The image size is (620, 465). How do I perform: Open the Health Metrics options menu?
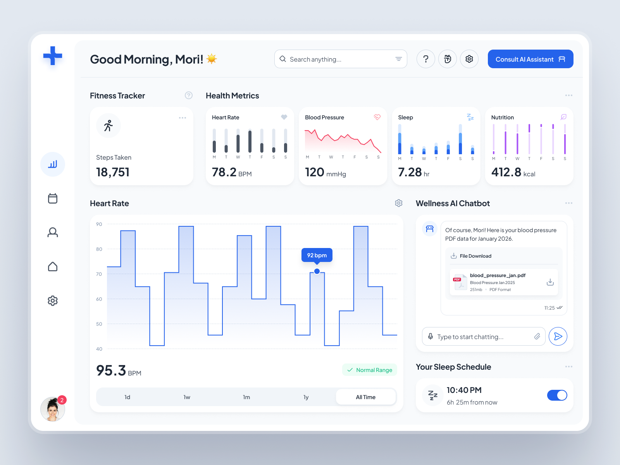click(x=568, y=95)
